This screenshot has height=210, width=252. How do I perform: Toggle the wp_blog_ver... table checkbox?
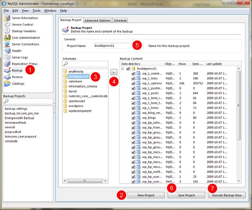pos(133,113)
